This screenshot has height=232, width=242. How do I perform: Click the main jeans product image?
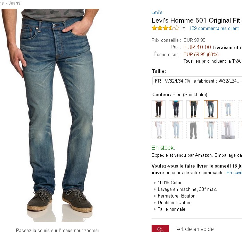[50, 115]
